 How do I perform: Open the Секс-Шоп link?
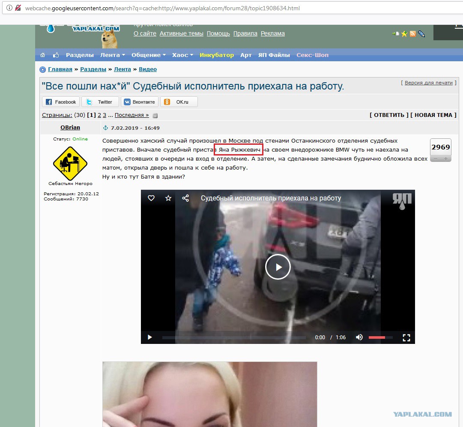(x=312, y=55)
